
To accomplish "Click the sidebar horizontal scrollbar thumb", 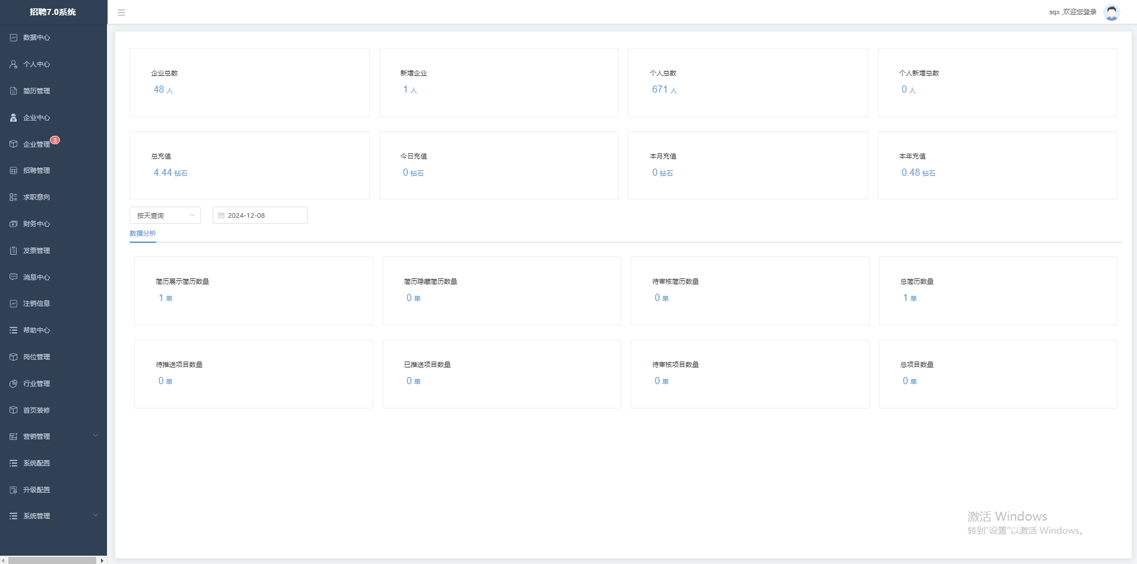I will [x=52, y=560].
